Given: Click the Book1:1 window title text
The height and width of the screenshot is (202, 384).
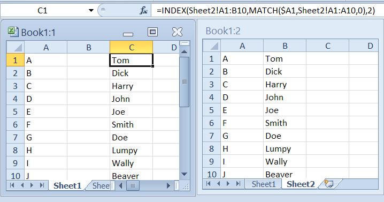Looking at the screenshot, I should 39,32.
